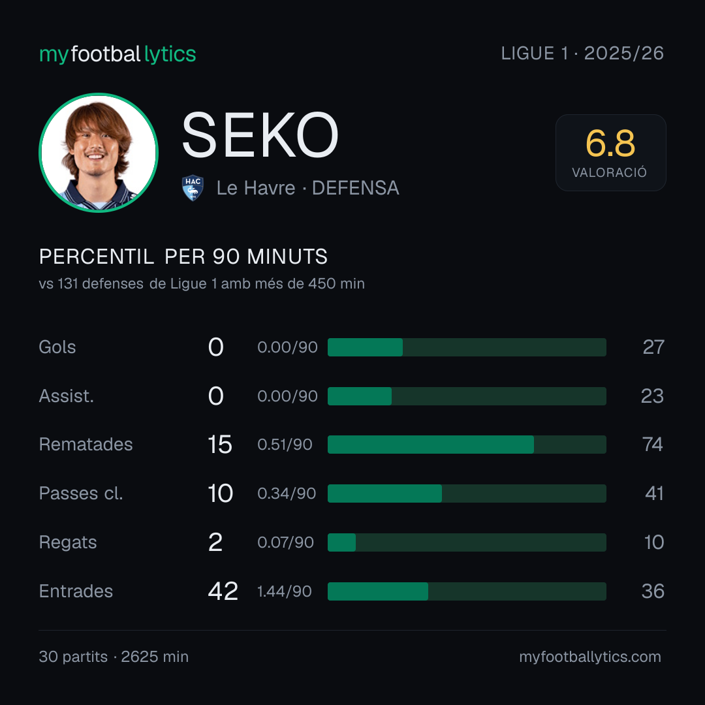
Task: Click the Le Havre · DEFENSA team label
Action: click(x=308, y=188)
